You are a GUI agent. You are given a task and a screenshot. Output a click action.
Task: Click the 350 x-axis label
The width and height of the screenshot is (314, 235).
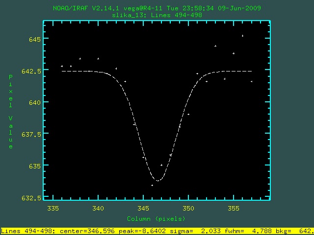(x=188, y=209)
